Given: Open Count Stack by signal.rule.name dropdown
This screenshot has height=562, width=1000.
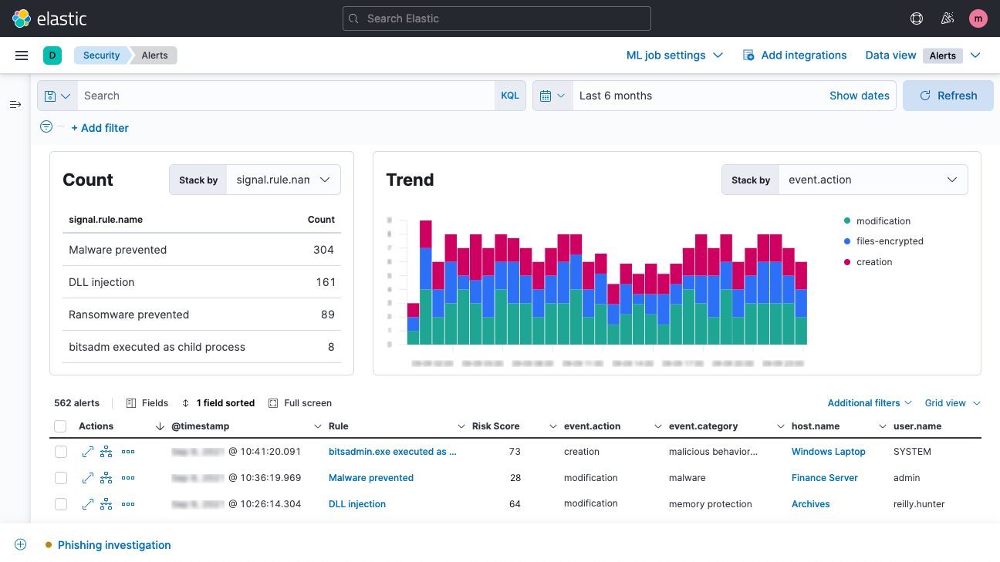Looking at the screenshot, I should coord(283,180).
